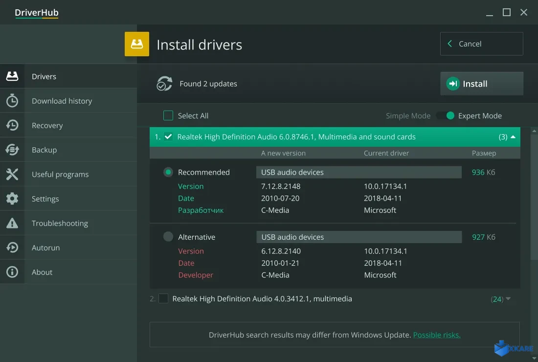Click the (24) count on second driver
The width and height of the screenshot is (538, 362).
[x=497, y=299]
